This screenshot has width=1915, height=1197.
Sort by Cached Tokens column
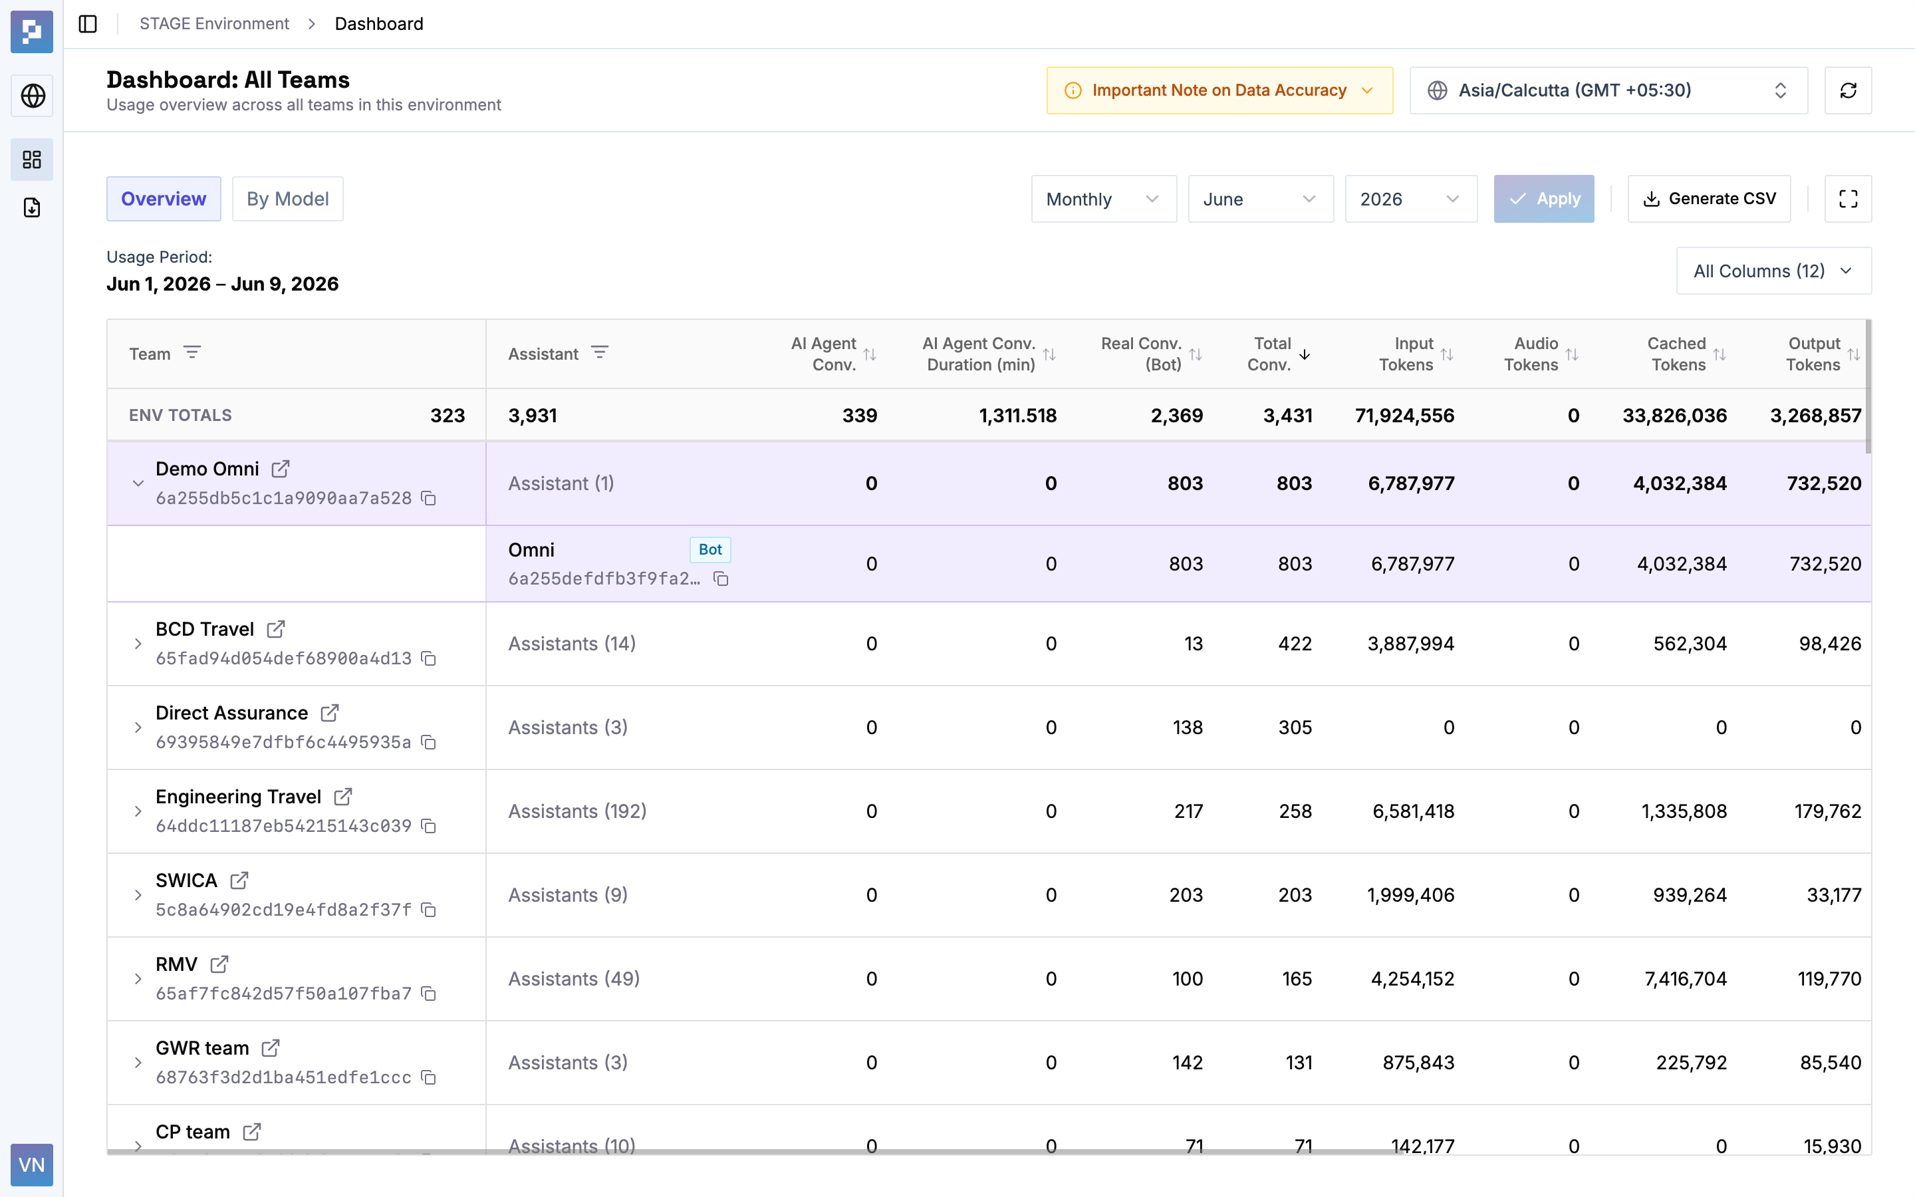click(x=1720, y=354)
